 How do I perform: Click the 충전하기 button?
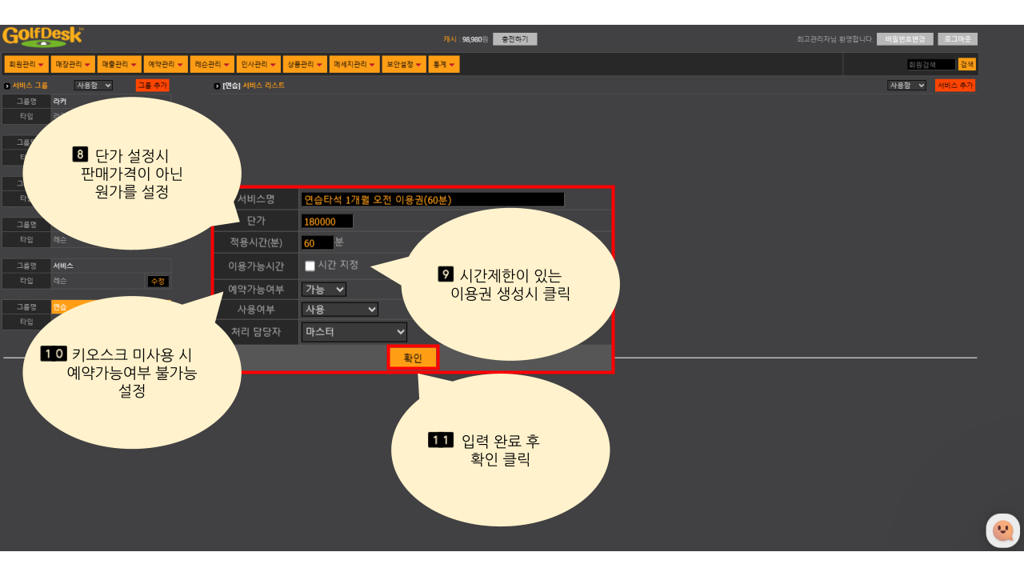(x=514, y=39)
